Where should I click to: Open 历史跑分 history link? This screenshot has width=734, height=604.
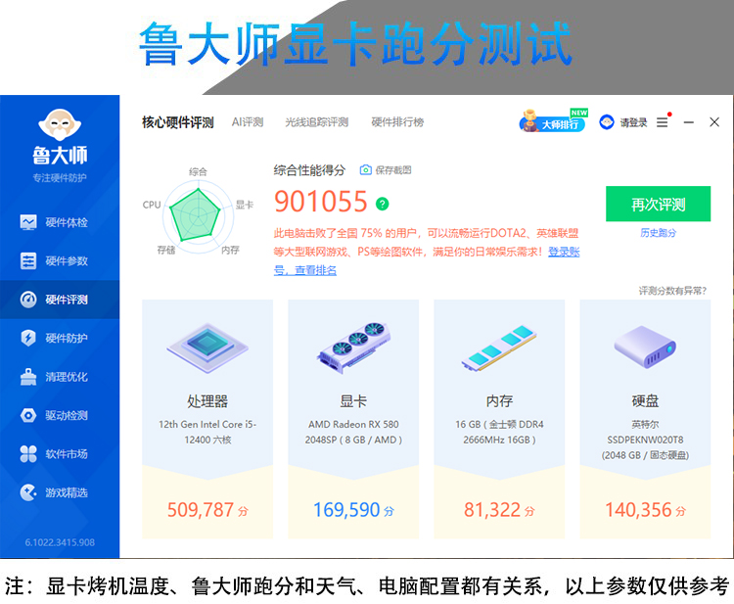[659, 233]
